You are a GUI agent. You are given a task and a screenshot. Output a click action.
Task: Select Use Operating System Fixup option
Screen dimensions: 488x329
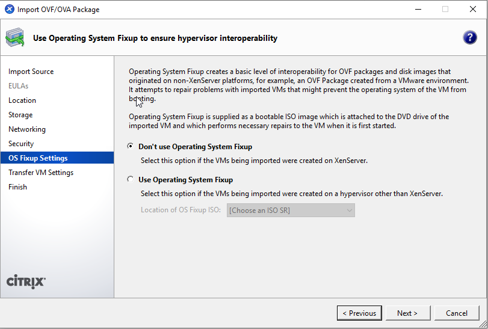point(131,180)
